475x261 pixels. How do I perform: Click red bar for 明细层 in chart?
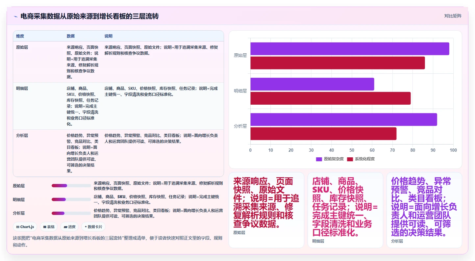click(331, 98)
